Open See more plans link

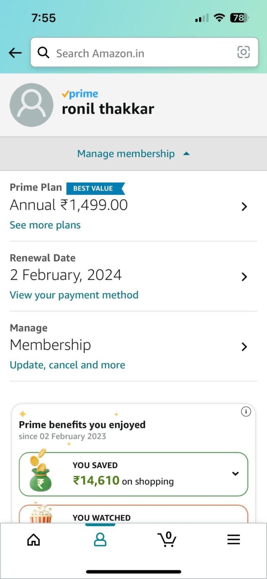45,225
